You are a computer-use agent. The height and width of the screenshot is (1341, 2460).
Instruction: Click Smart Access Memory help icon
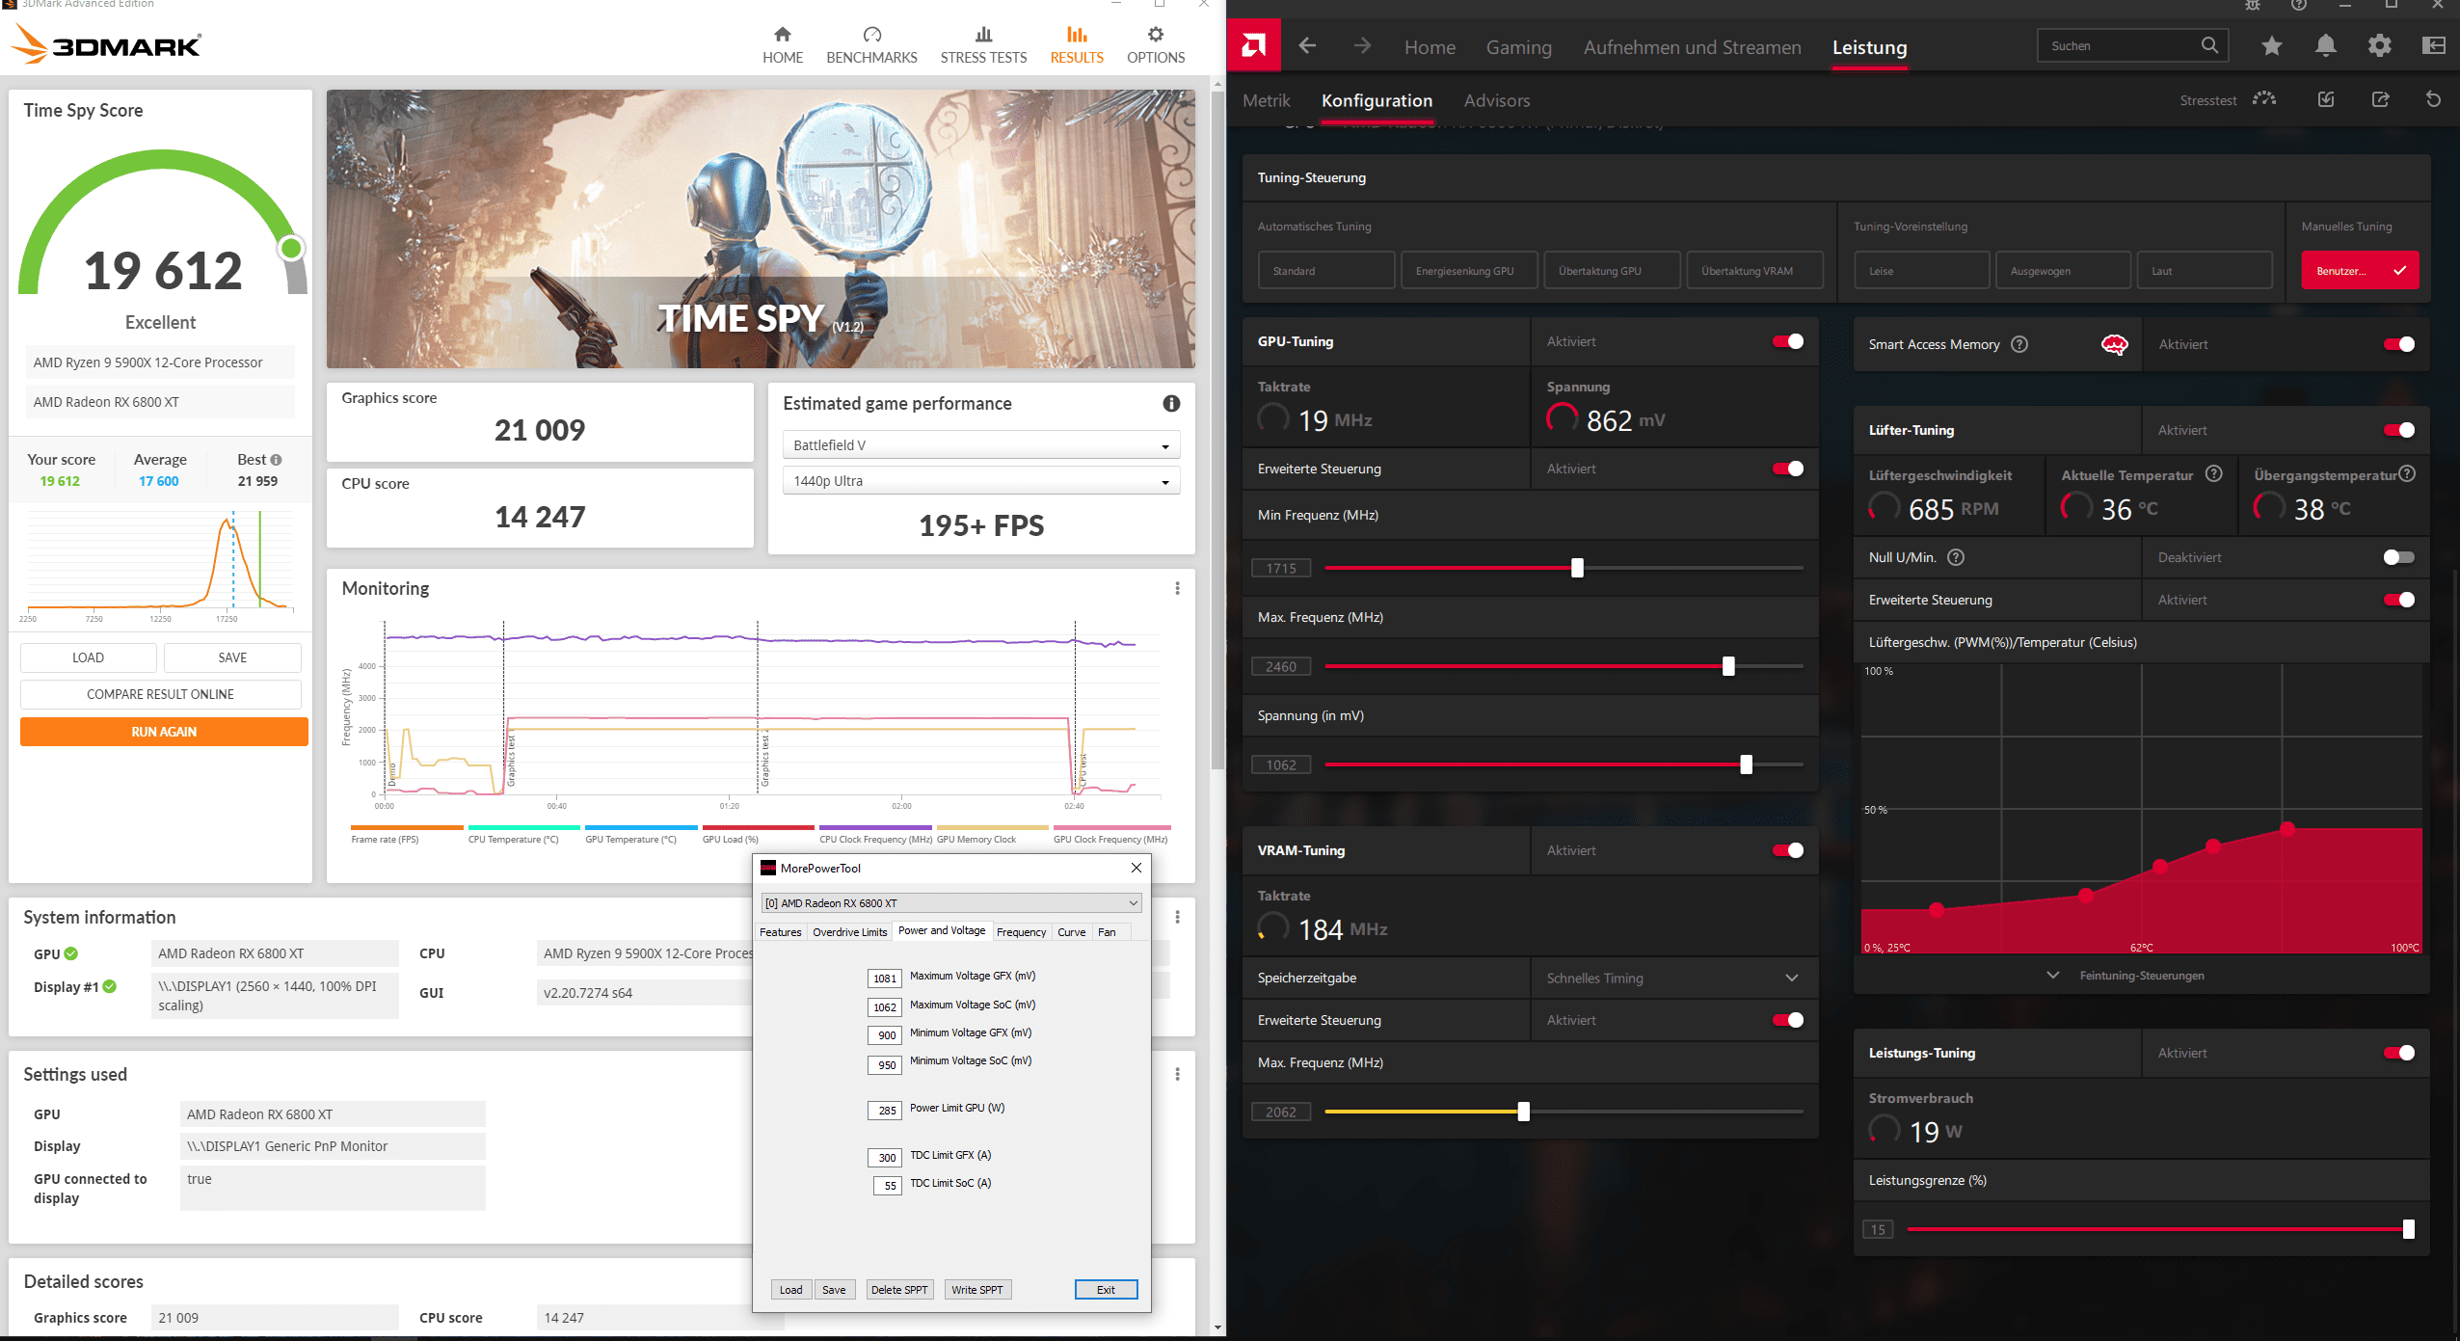click(2019, 344)
